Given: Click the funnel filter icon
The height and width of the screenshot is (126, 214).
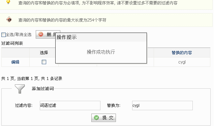Looking at the screenshot, I should coord(20,89).
